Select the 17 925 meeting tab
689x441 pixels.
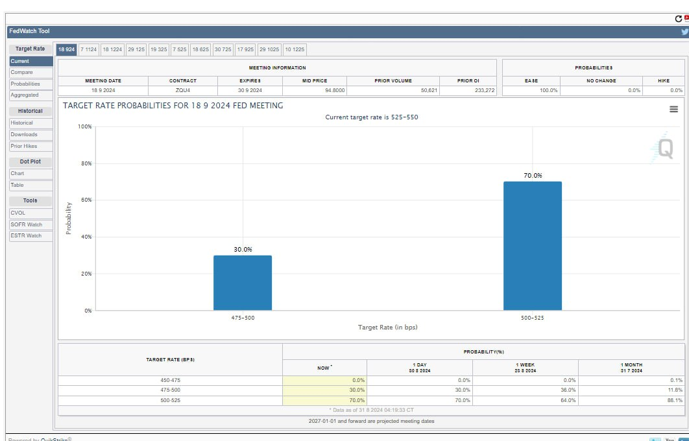[x=246, y=50]
